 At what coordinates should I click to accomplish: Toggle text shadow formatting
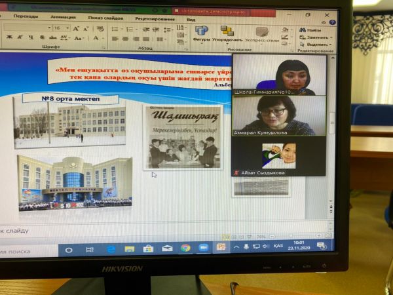[x=43, y=37]
